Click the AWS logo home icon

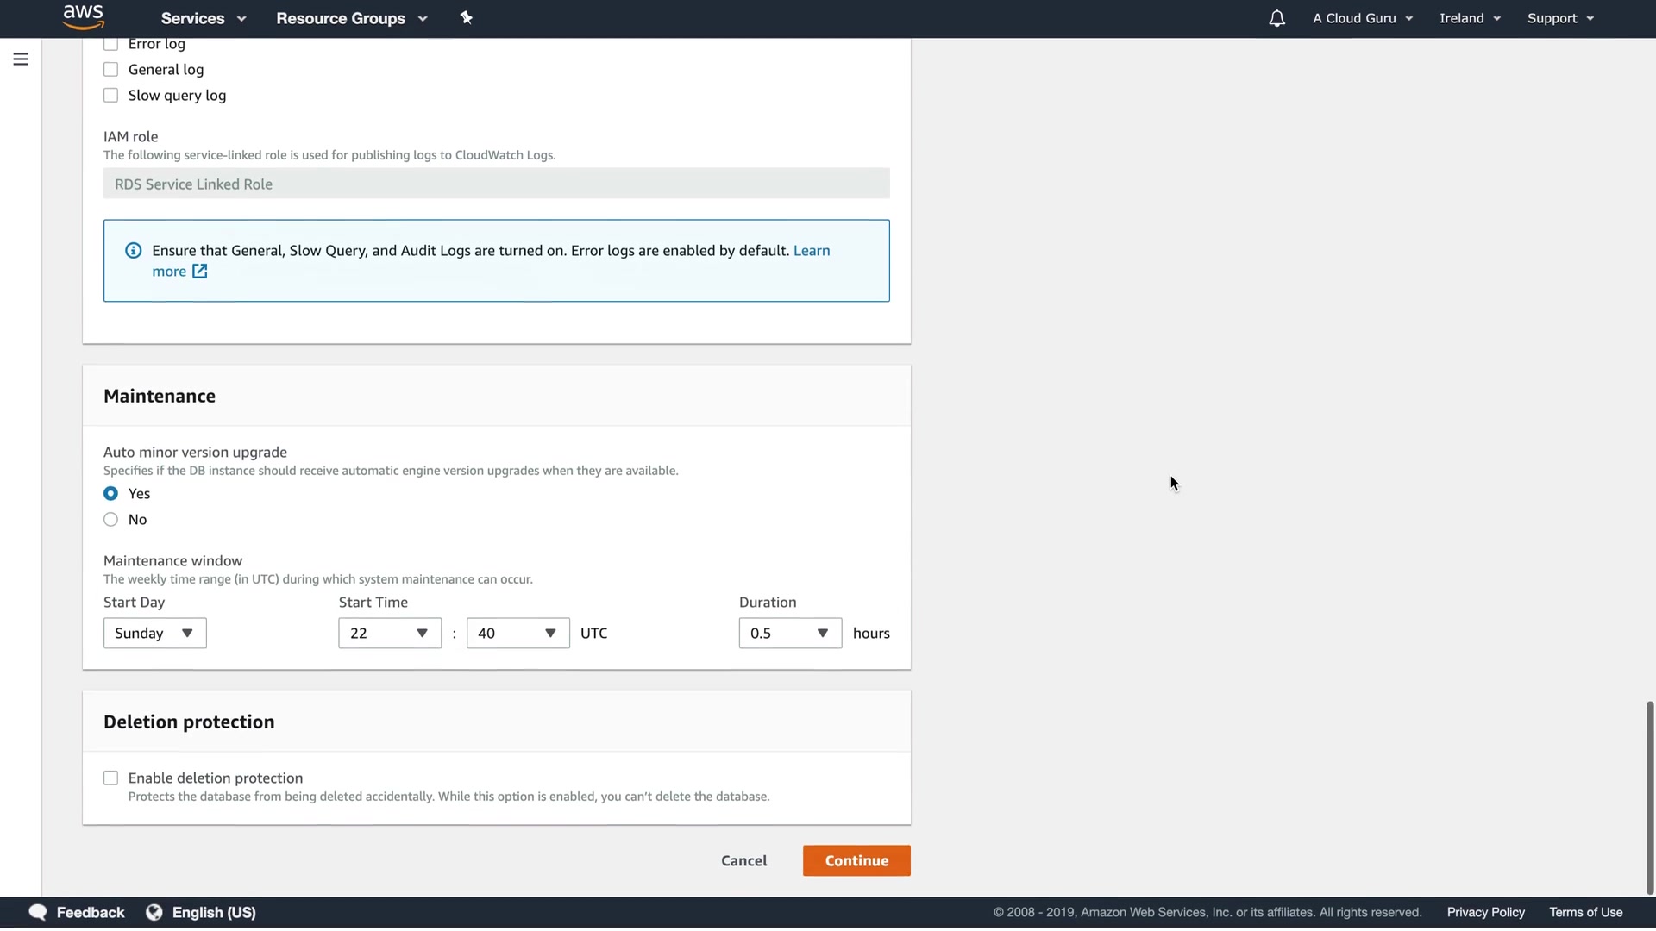(x=84, y=16)
